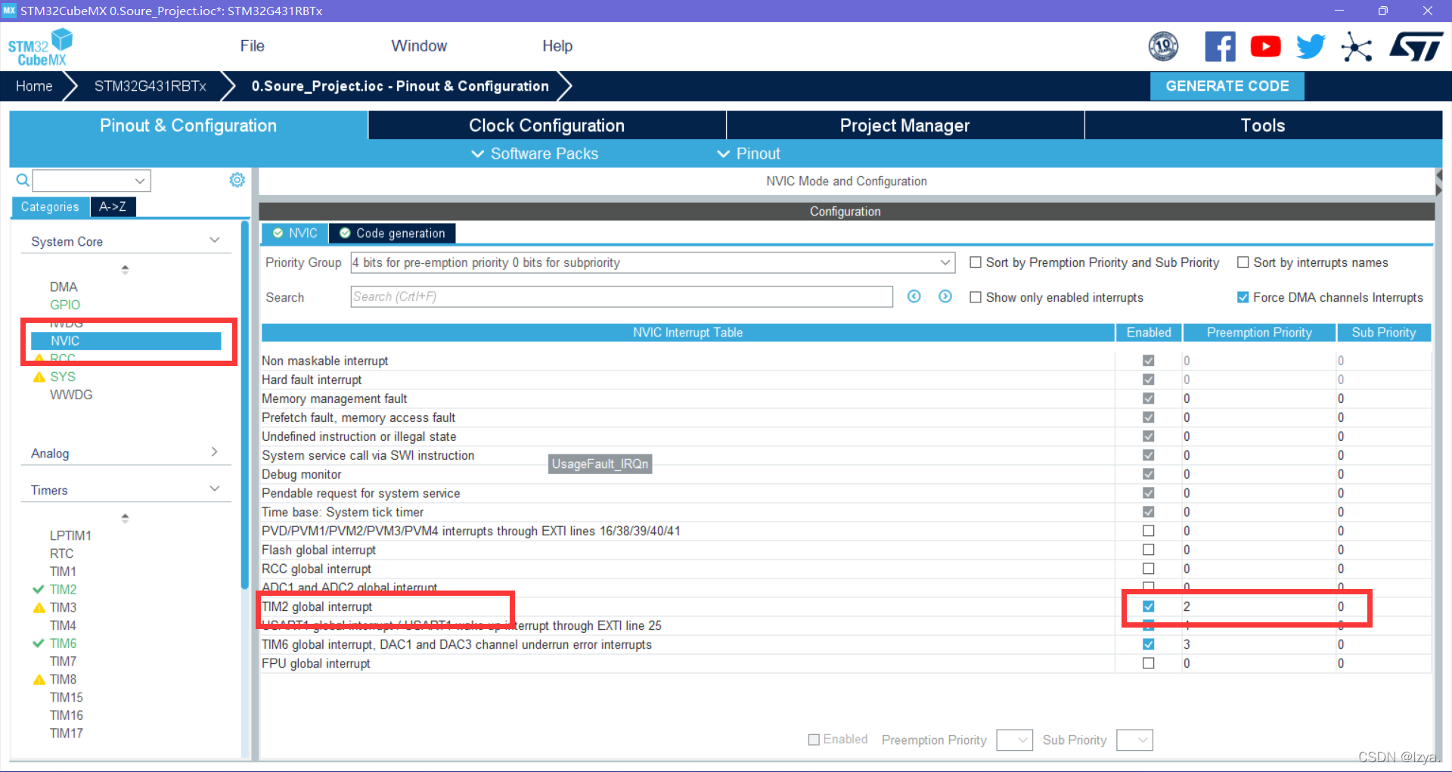The image size is (1452, 772).
Task: Click the search magnifier icon in sidebar
Action: (x=23, y=180)
